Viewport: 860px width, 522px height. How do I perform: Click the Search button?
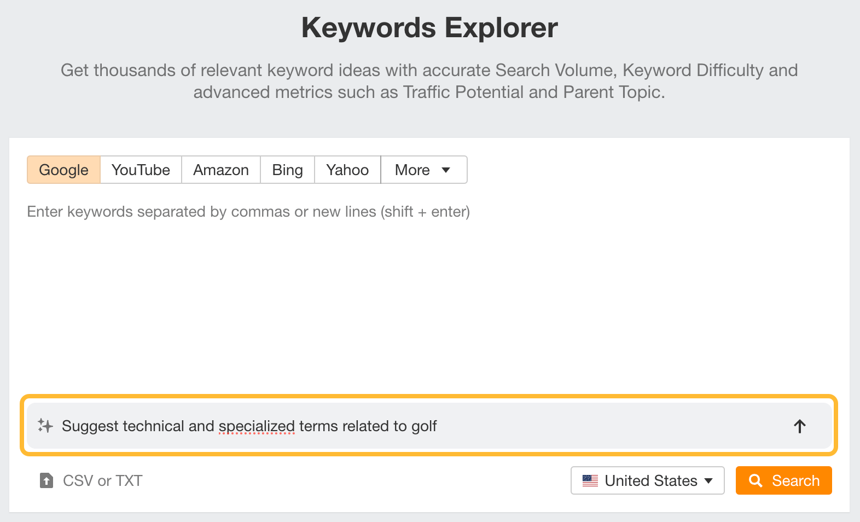click(783, 480)
